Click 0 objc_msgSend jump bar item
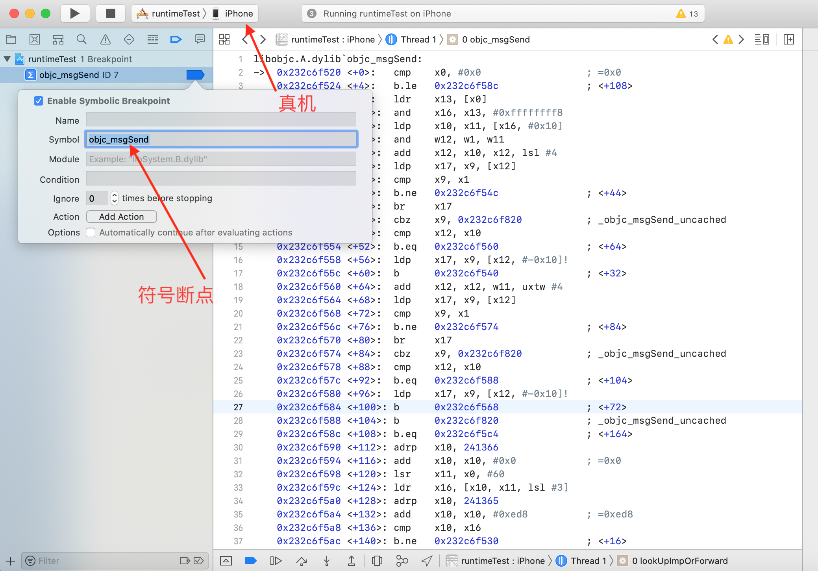Image resolution: width=818 pixels, height=571 pixels. [x=496, y=39]
